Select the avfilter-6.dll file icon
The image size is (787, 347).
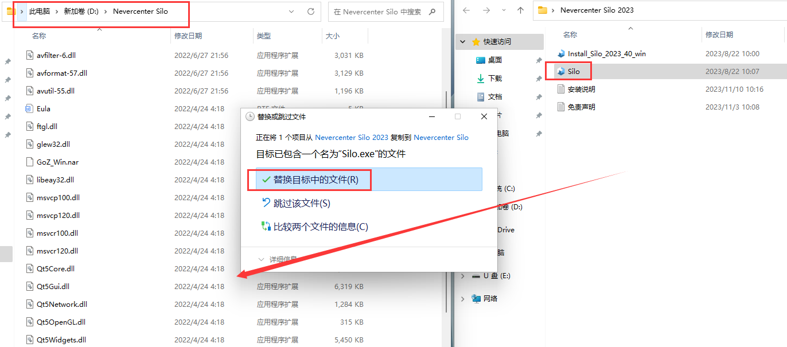30,55
